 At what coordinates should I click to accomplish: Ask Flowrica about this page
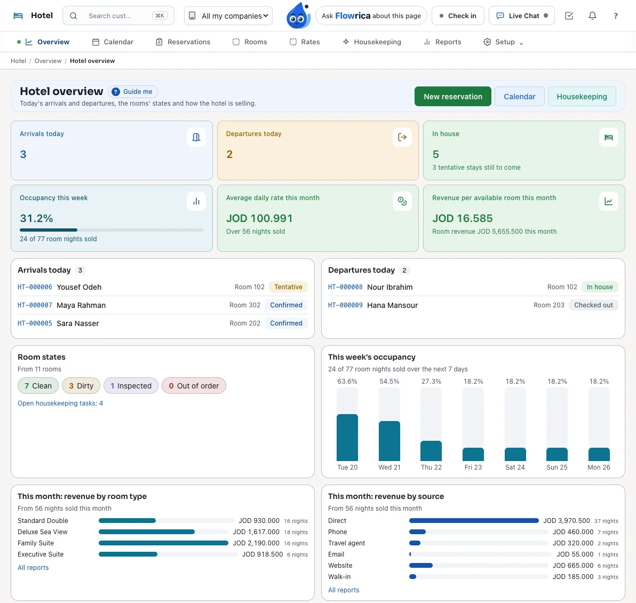[371, 16]
